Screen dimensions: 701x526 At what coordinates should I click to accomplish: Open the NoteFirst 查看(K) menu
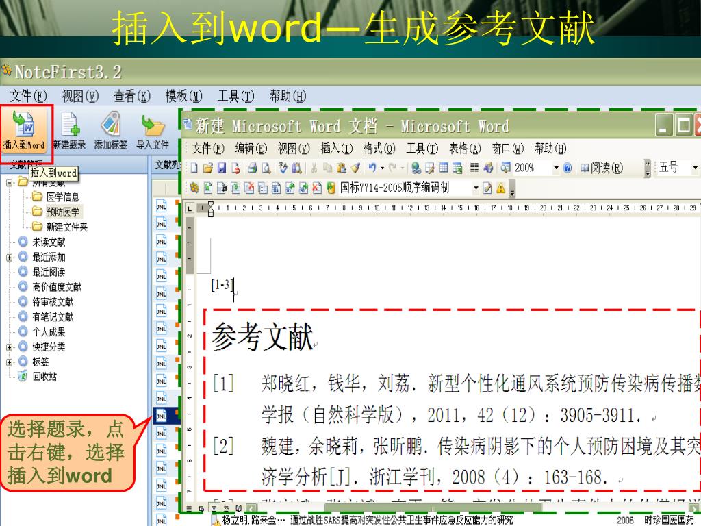(x=132, y=96)
